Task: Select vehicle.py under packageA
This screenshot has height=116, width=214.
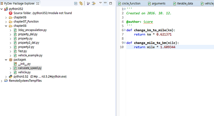Action: [24, 72]
